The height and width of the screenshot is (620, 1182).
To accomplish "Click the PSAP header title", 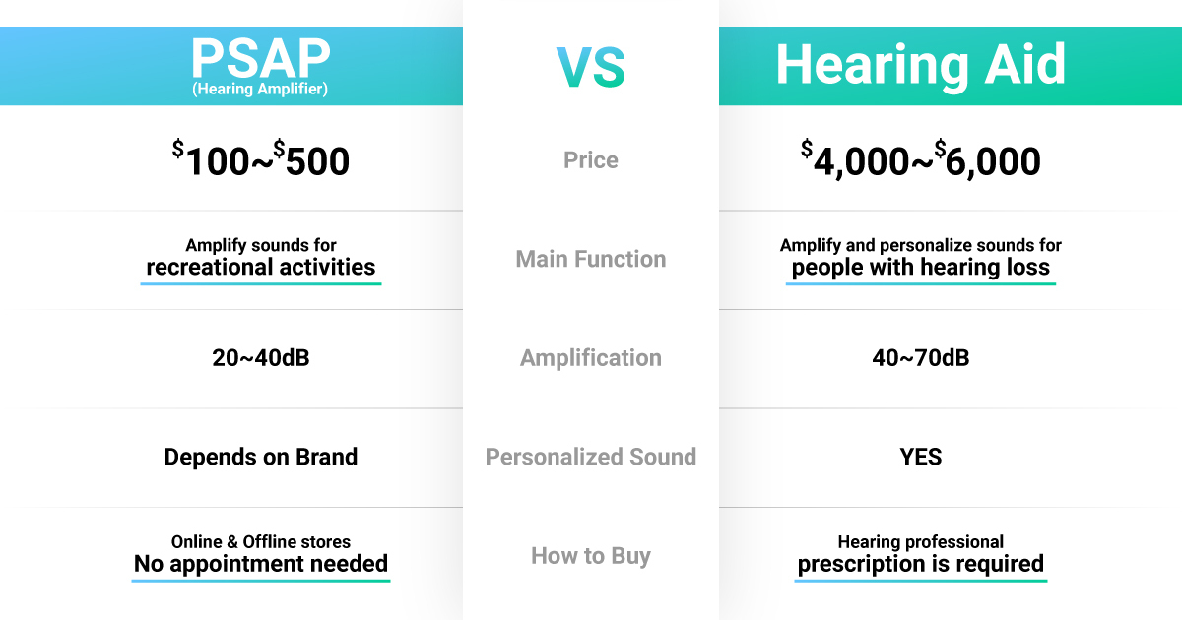I will click(x=261, y=58).
